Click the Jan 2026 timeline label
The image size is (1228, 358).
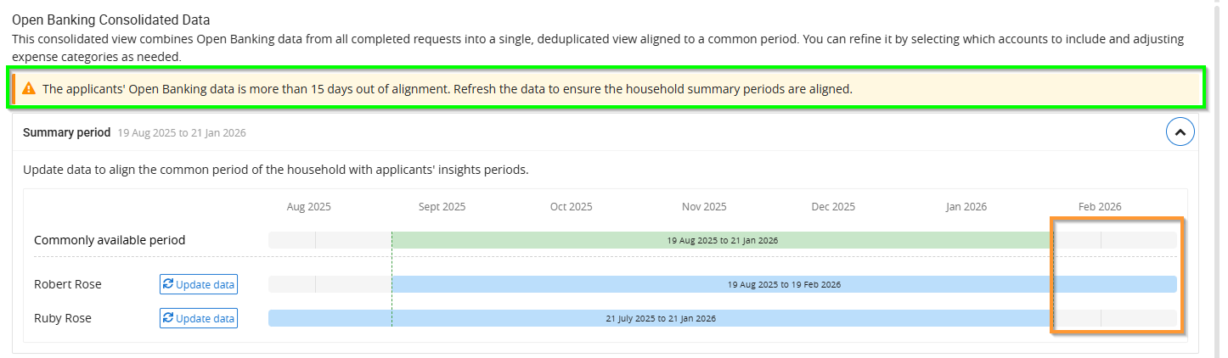[966, 207]
